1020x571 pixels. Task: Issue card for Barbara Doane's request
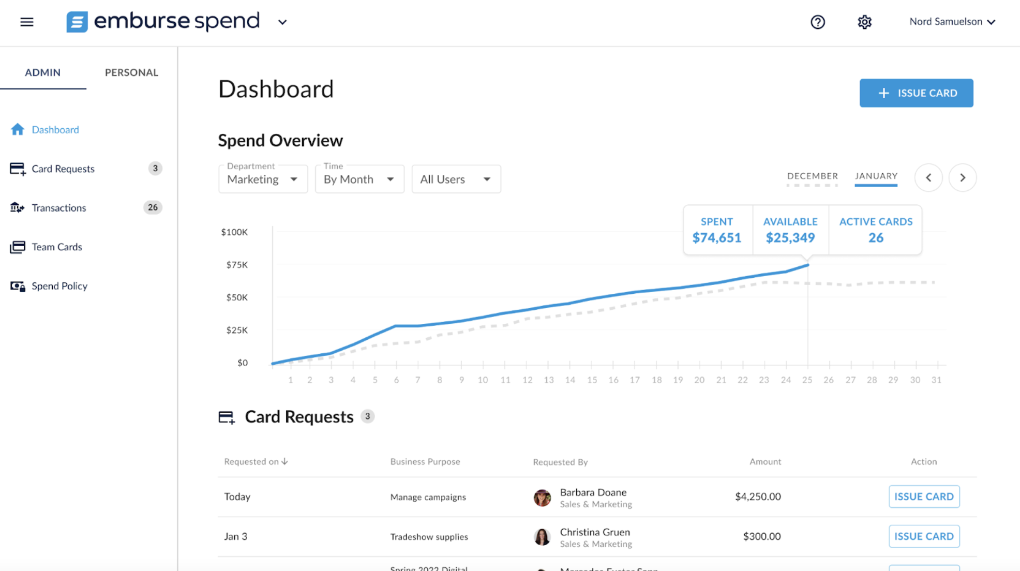(924, 497)
